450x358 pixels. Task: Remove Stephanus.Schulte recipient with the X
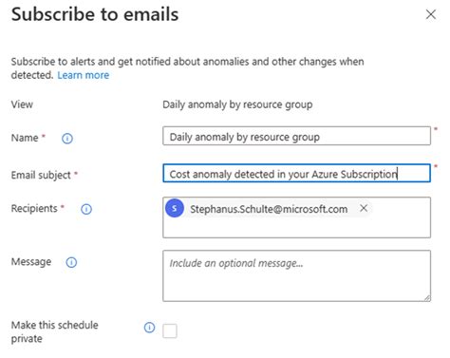(364, 208)
